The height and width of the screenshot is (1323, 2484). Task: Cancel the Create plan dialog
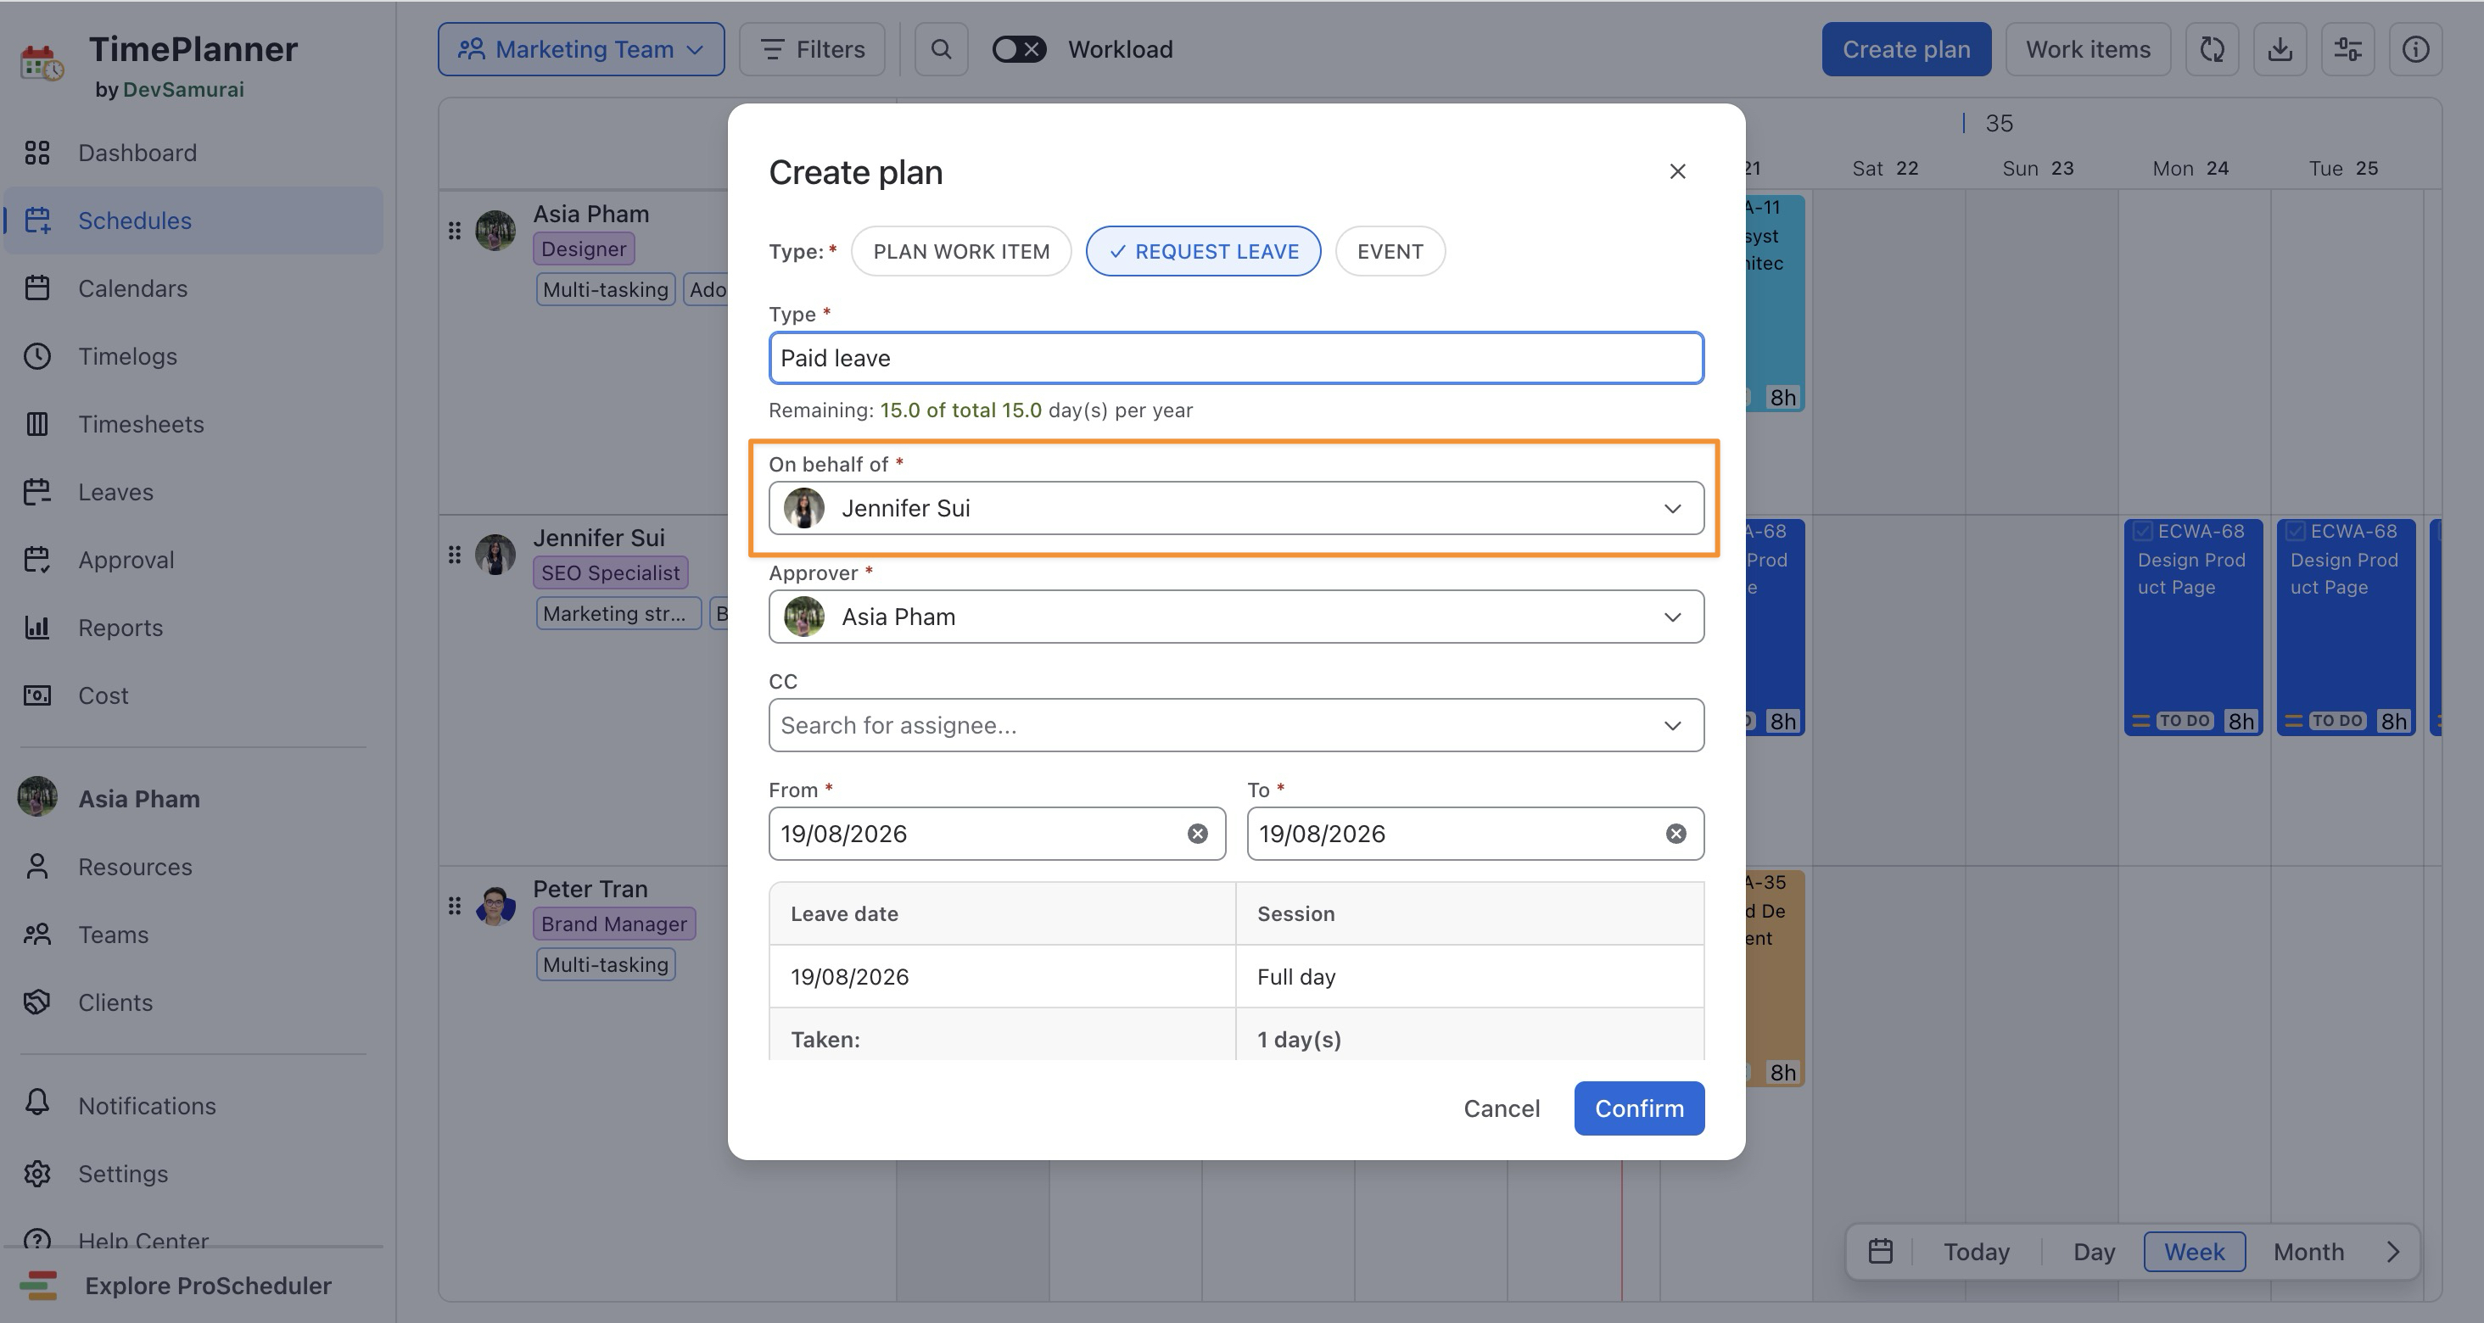click(1502, 1109)
